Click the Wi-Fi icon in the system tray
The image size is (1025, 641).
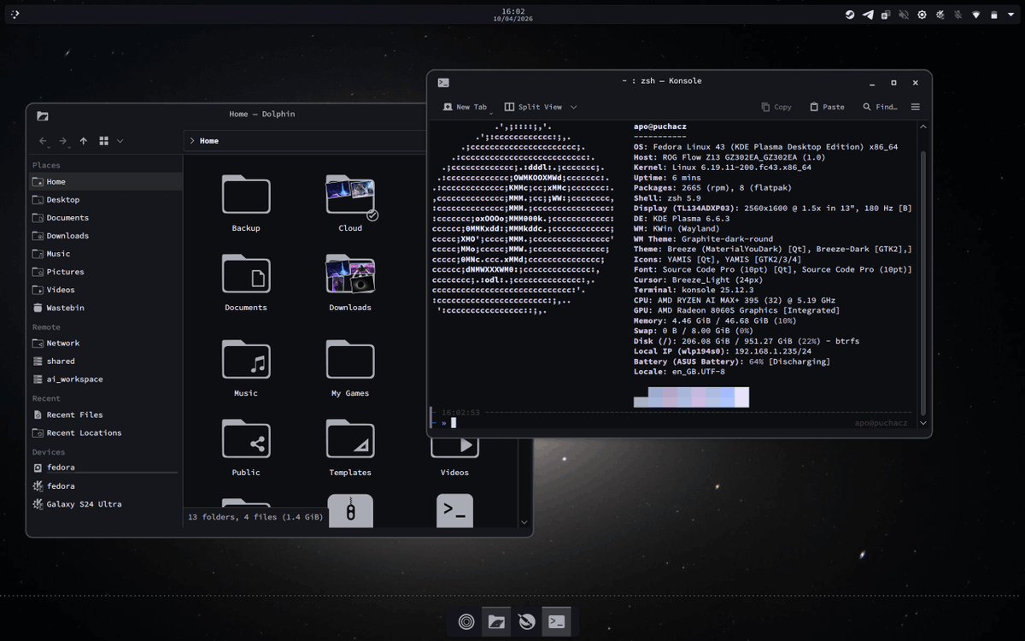coord(976,15)
